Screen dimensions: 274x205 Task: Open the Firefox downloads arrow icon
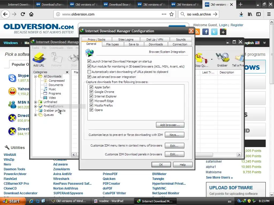click(241, 14)
